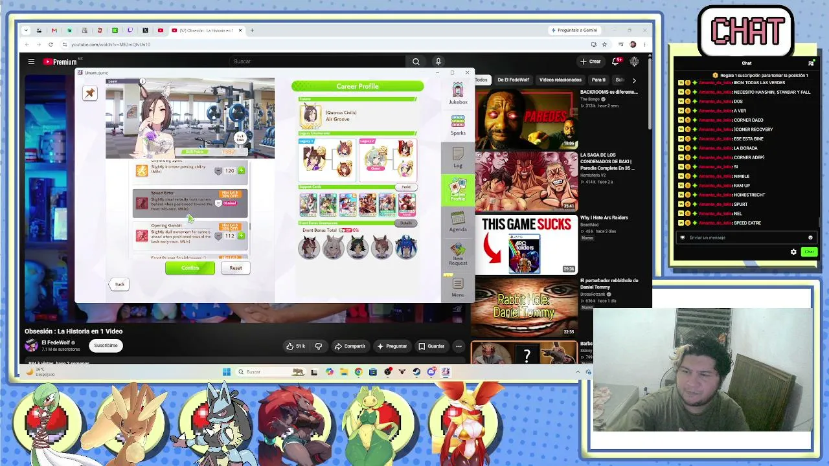The image size is (829, 466).
Task: Add the 120-point skill with the plus button
Action: click(241, 171)
